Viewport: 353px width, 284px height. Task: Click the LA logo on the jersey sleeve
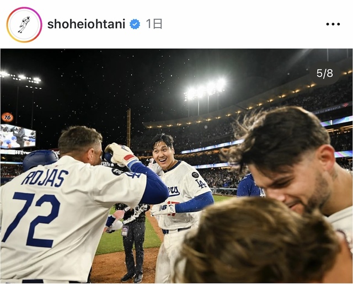[201, 184]
